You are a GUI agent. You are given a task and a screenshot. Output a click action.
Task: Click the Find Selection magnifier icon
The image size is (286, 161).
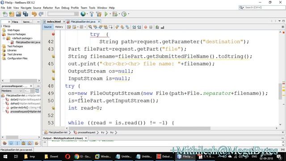pos(90,27)
